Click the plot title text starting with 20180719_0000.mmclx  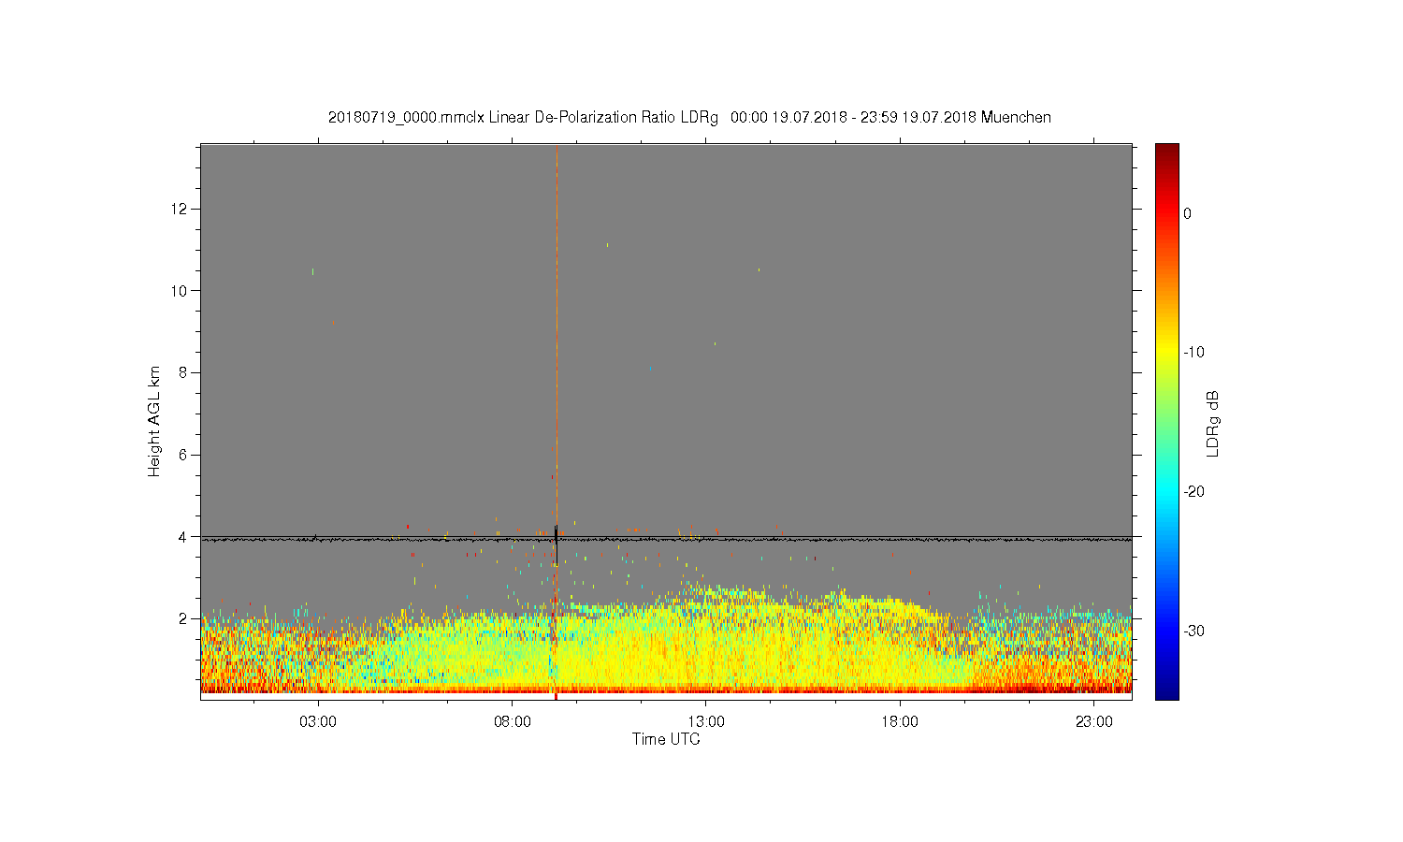tap(689, 118)
